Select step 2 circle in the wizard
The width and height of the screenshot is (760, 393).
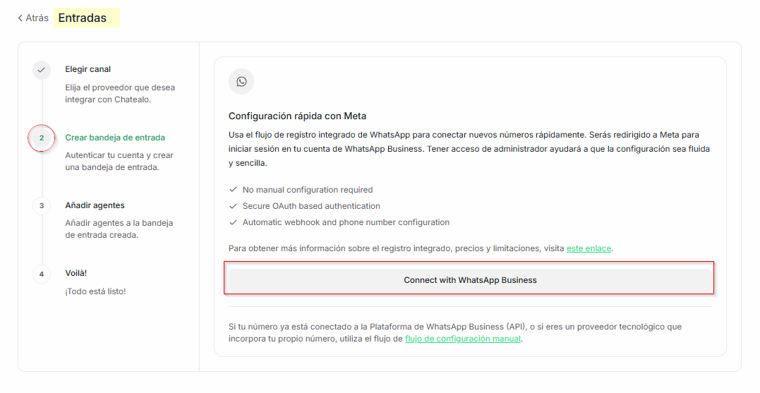[42, 138]
